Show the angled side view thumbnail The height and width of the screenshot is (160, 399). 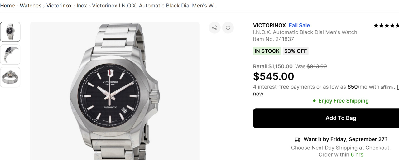pos(10,55)
